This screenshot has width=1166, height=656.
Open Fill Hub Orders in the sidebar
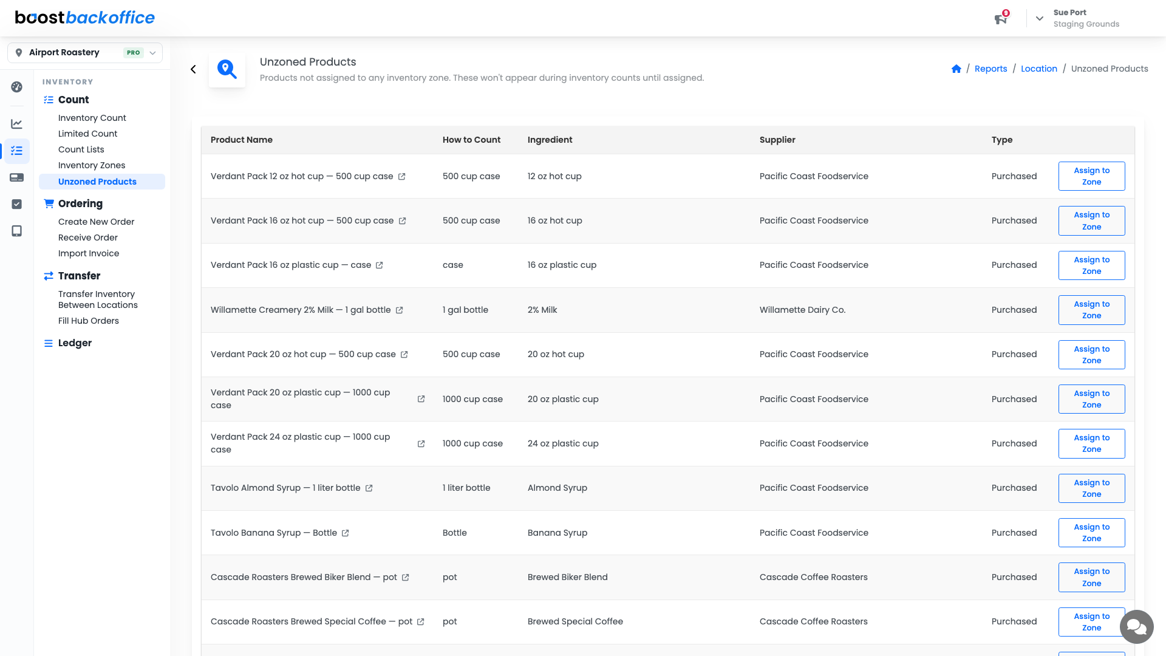point(89,321)
